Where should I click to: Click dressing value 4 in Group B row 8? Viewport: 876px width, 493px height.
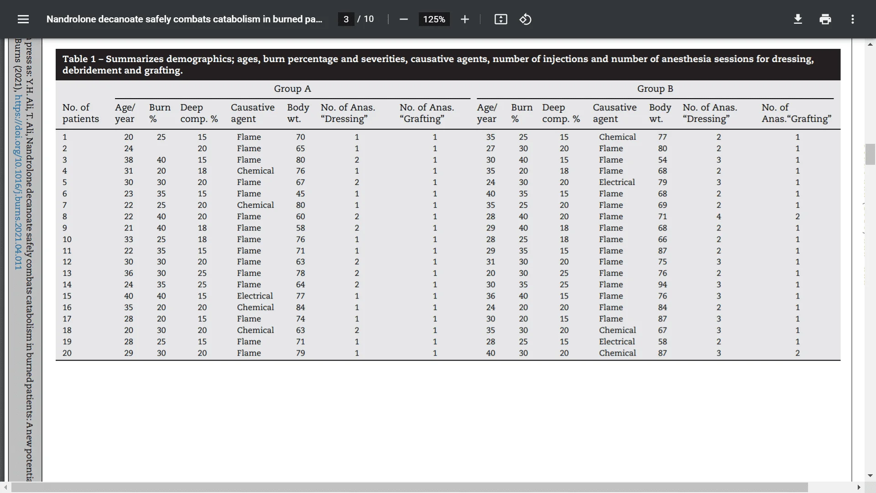coord(719,216)
